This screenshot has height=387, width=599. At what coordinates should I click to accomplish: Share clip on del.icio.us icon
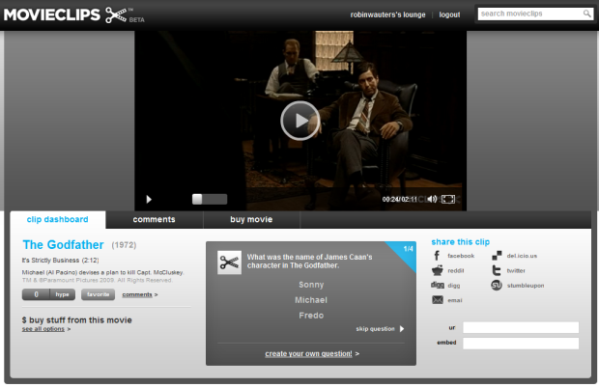(x=497, y=256)
